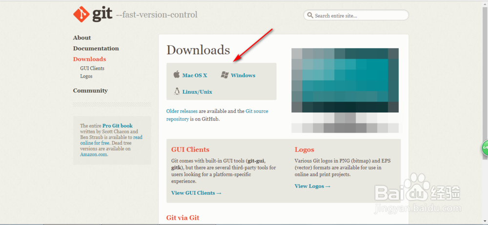Download Git for Windows
This screenshot has height=225, width=488.
(x=243, y=75)
